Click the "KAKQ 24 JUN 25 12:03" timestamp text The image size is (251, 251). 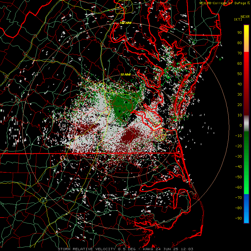pyautogui.click(x=168, y=249)
